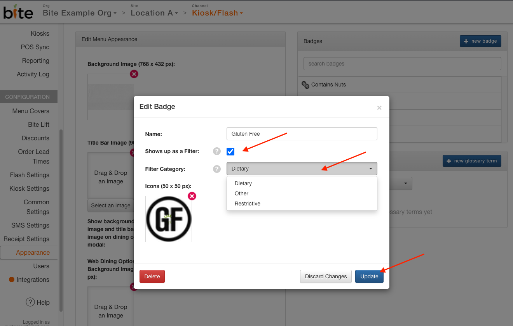The width and height of the screenshot is (513, 326).
Task: Click Discard Changes
Action: 326,276
